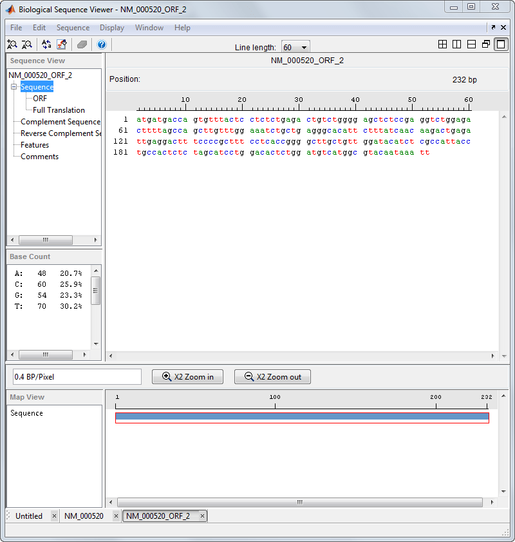Viewport: 515px width, 542px height.
Task: Click the Base Count horizontal scrollbar thumb
Action: [x=46, y=354]
